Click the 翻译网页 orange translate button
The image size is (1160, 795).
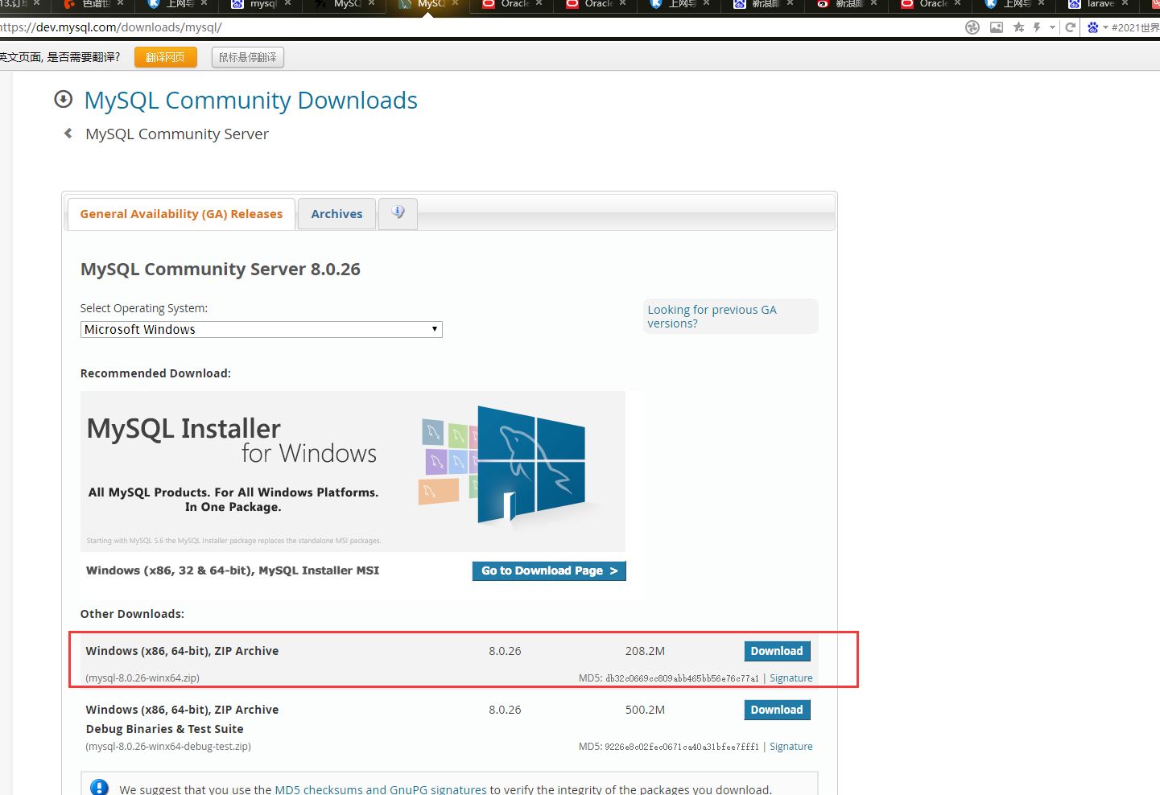pos(166,57)
